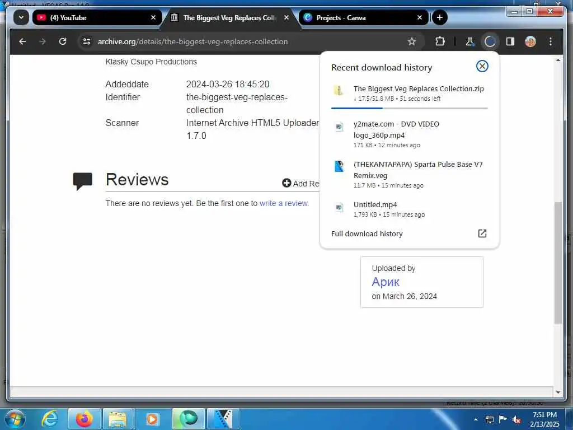Open the Chrome profile avatar
The image size is (573, 430).
pyautogui.click(x=530, y=41)
